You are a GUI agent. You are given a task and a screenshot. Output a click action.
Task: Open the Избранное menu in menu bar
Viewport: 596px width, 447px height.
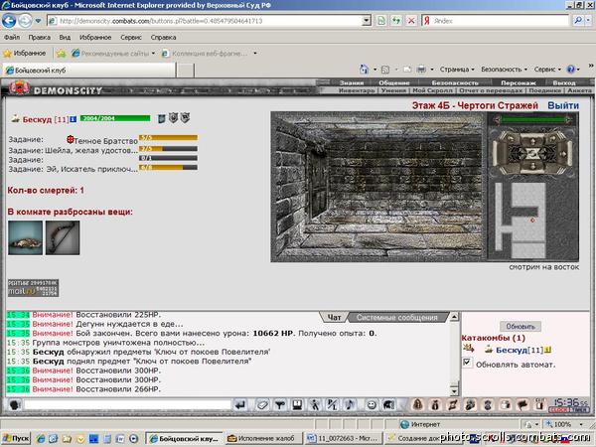tap(95, 38)
